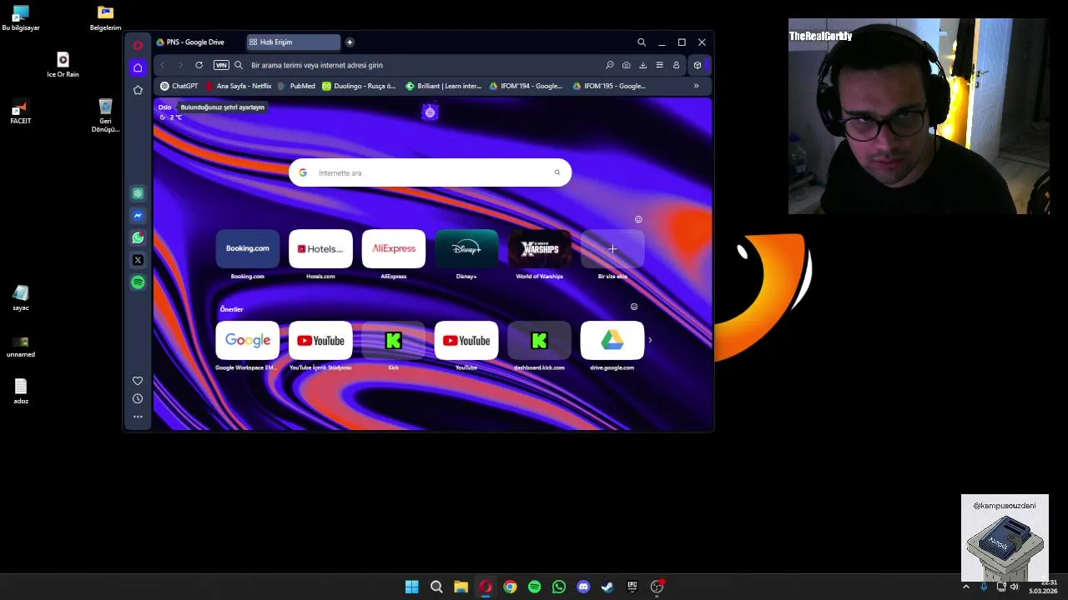Open the tab search magnifier icon

click(642, 42)
